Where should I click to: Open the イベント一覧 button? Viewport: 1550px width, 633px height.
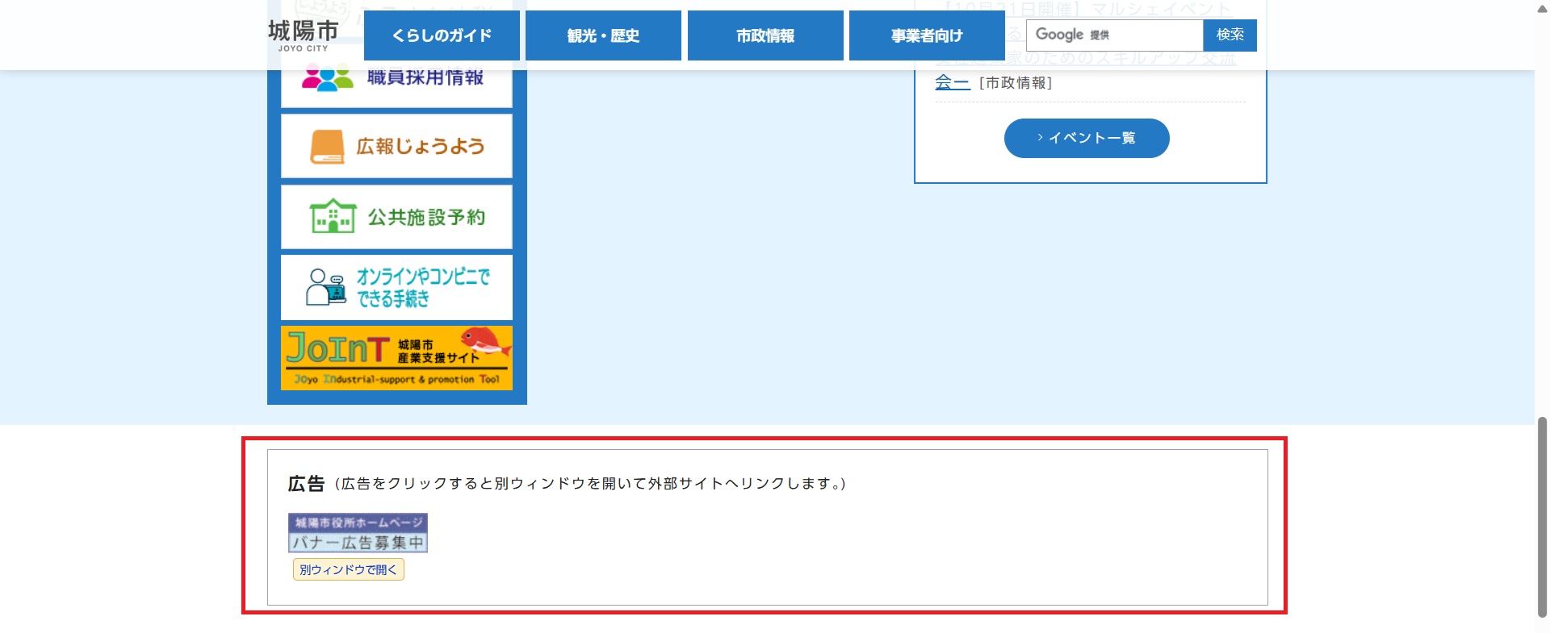click(x=1086, y=138)
